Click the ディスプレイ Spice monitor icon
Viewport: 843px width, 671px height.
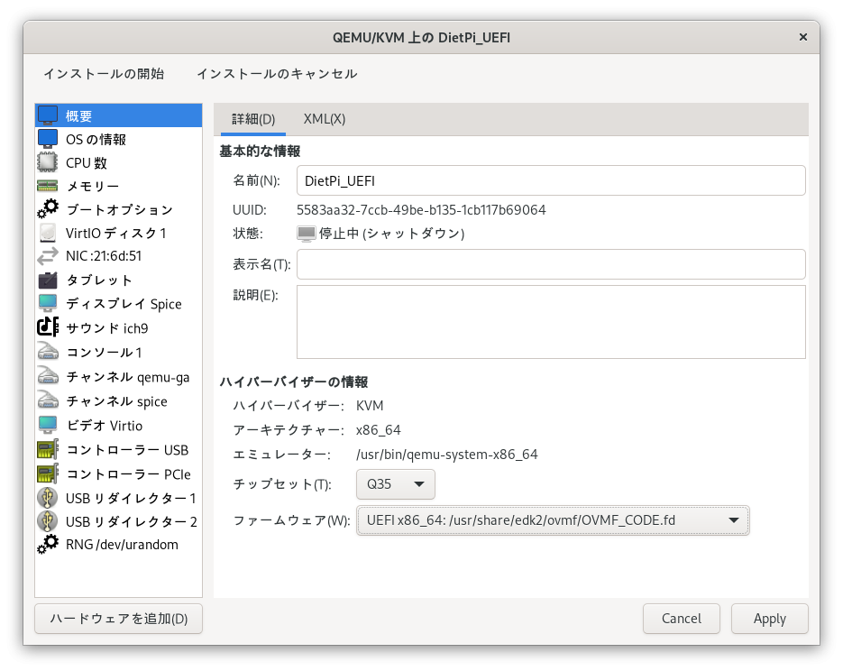point(48,304)
